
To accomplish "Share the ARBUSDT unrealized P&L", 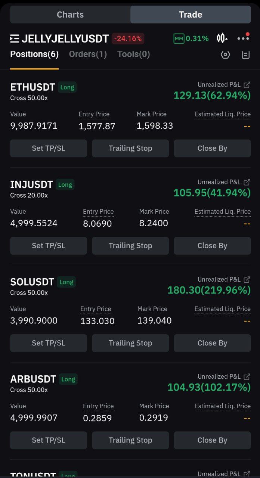I will pyautogui.click(x=247, y=377).
